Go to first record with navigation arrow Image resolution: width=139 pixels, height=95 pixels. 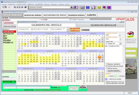tap(15, 7)
